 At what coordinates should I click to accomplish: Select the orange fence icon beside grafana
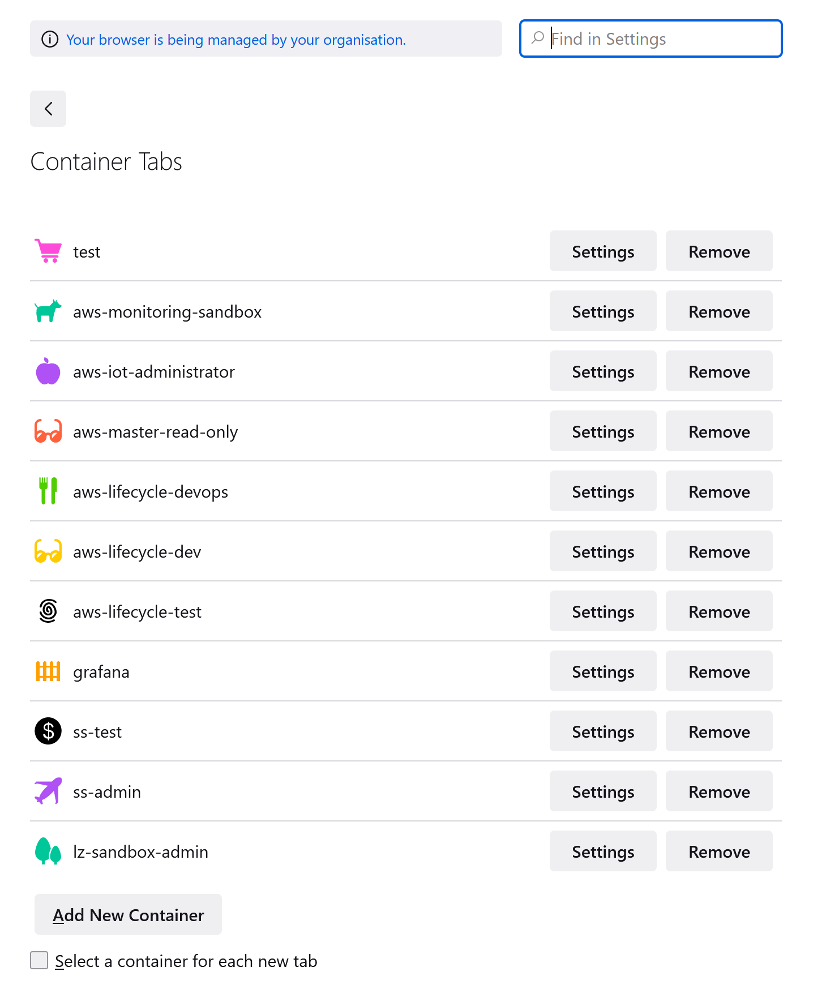point(48,671)
